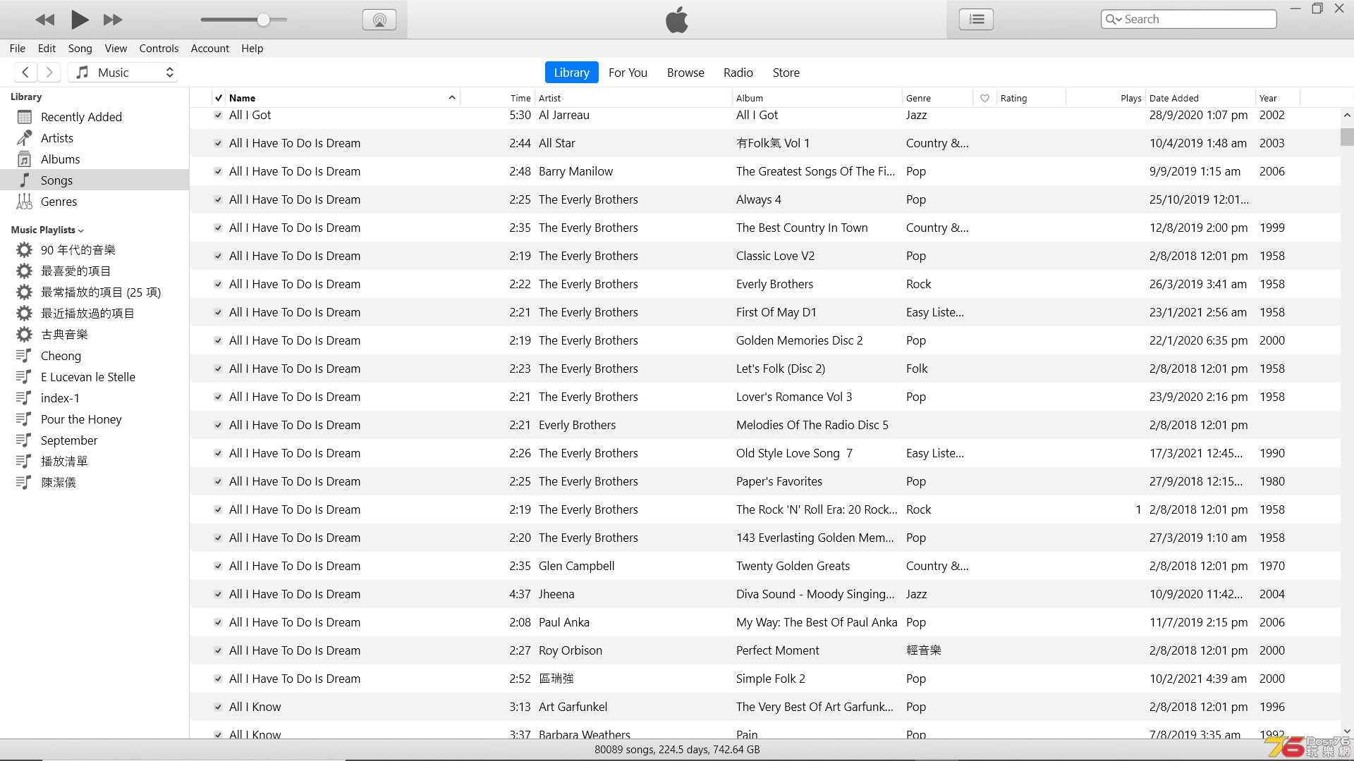
Task: Open the Controls menu
Action: [159, 48]
